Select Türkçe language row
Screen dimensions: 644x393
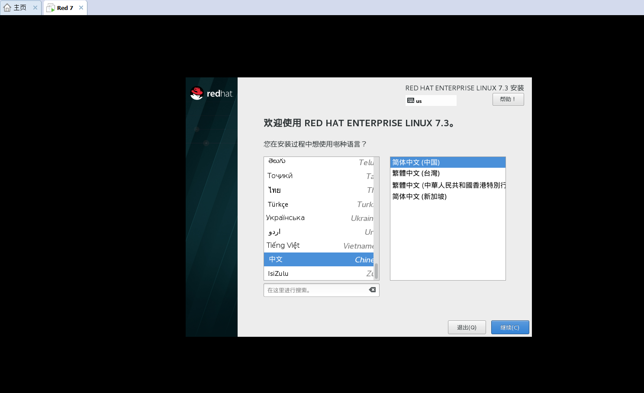tap(319, 204)
